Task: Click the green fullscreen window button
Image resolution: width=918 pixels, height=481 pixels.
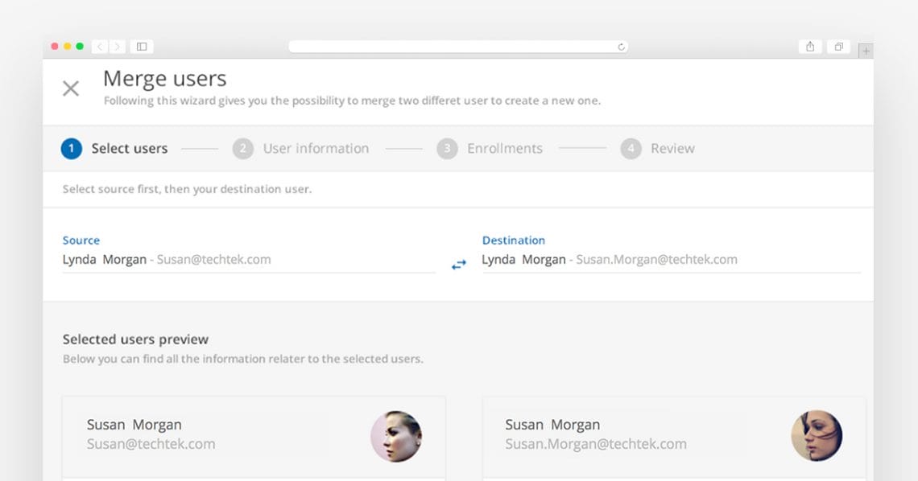Action: coord(80,47)
